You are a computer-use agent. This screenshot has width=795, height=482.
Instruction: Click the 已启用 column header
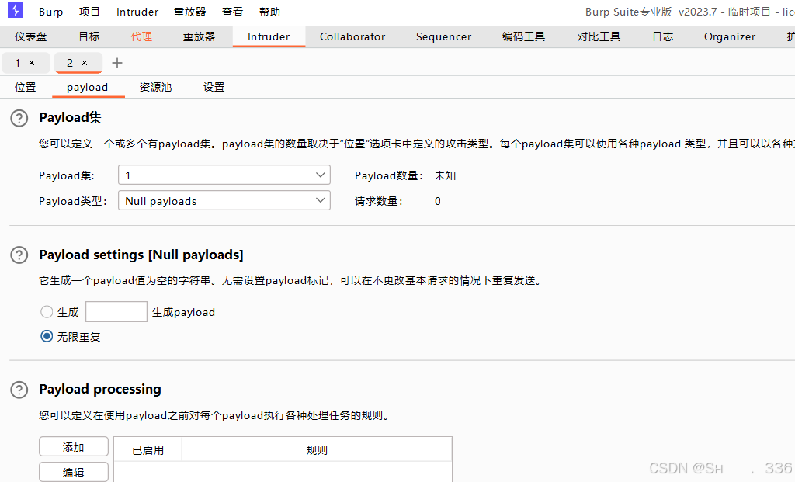(148, 450)
